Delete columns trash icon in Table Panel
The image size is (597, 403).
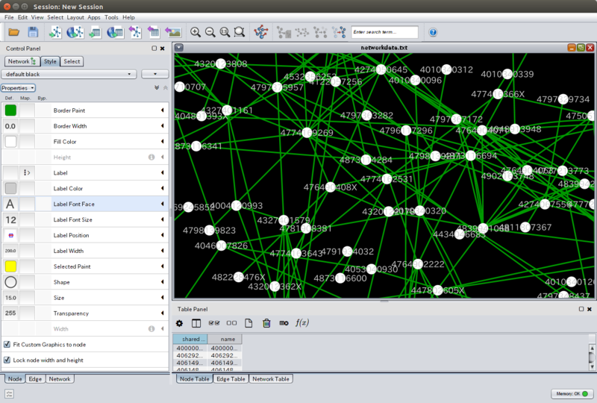pyautogui.click(x=266, y=323)
